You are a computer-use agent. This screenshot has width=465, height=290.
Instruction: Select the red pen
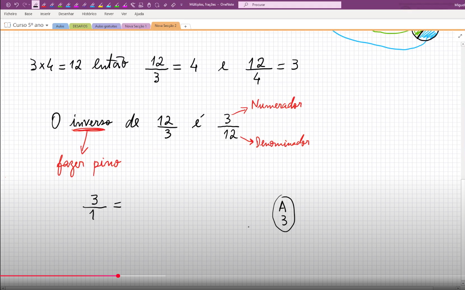point(44,5)
